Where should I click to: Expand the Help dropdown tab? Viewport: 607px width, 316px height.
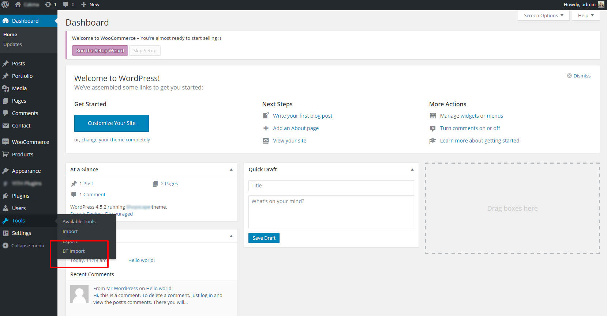coord(586,15)
